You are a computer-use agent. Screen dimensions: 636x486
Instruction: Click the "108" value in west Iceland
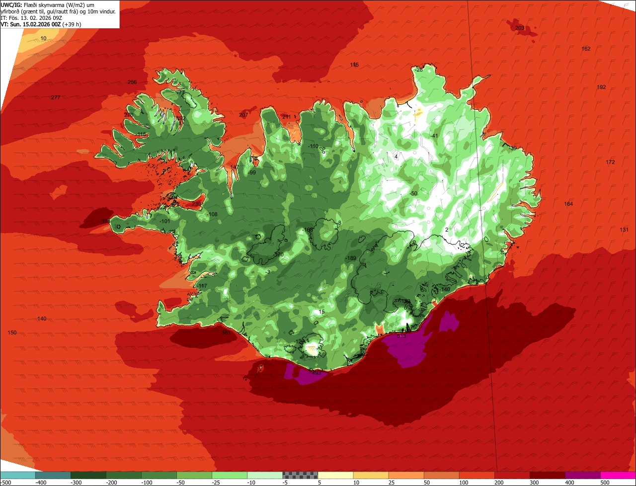click(x=213, y=214)
